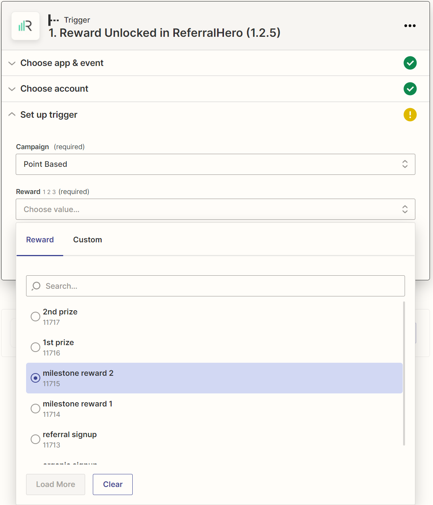The width and height of the screenshot is (433, 505).
Task: Click the green checkmark beside Choose account
Action: tap(410, 89)
